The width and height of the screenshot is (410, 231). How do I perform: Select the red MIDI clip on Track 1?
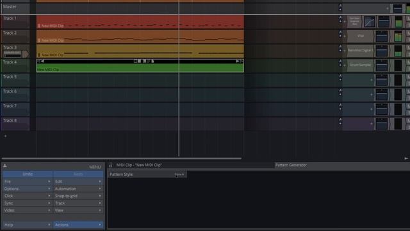pos(140,22)
